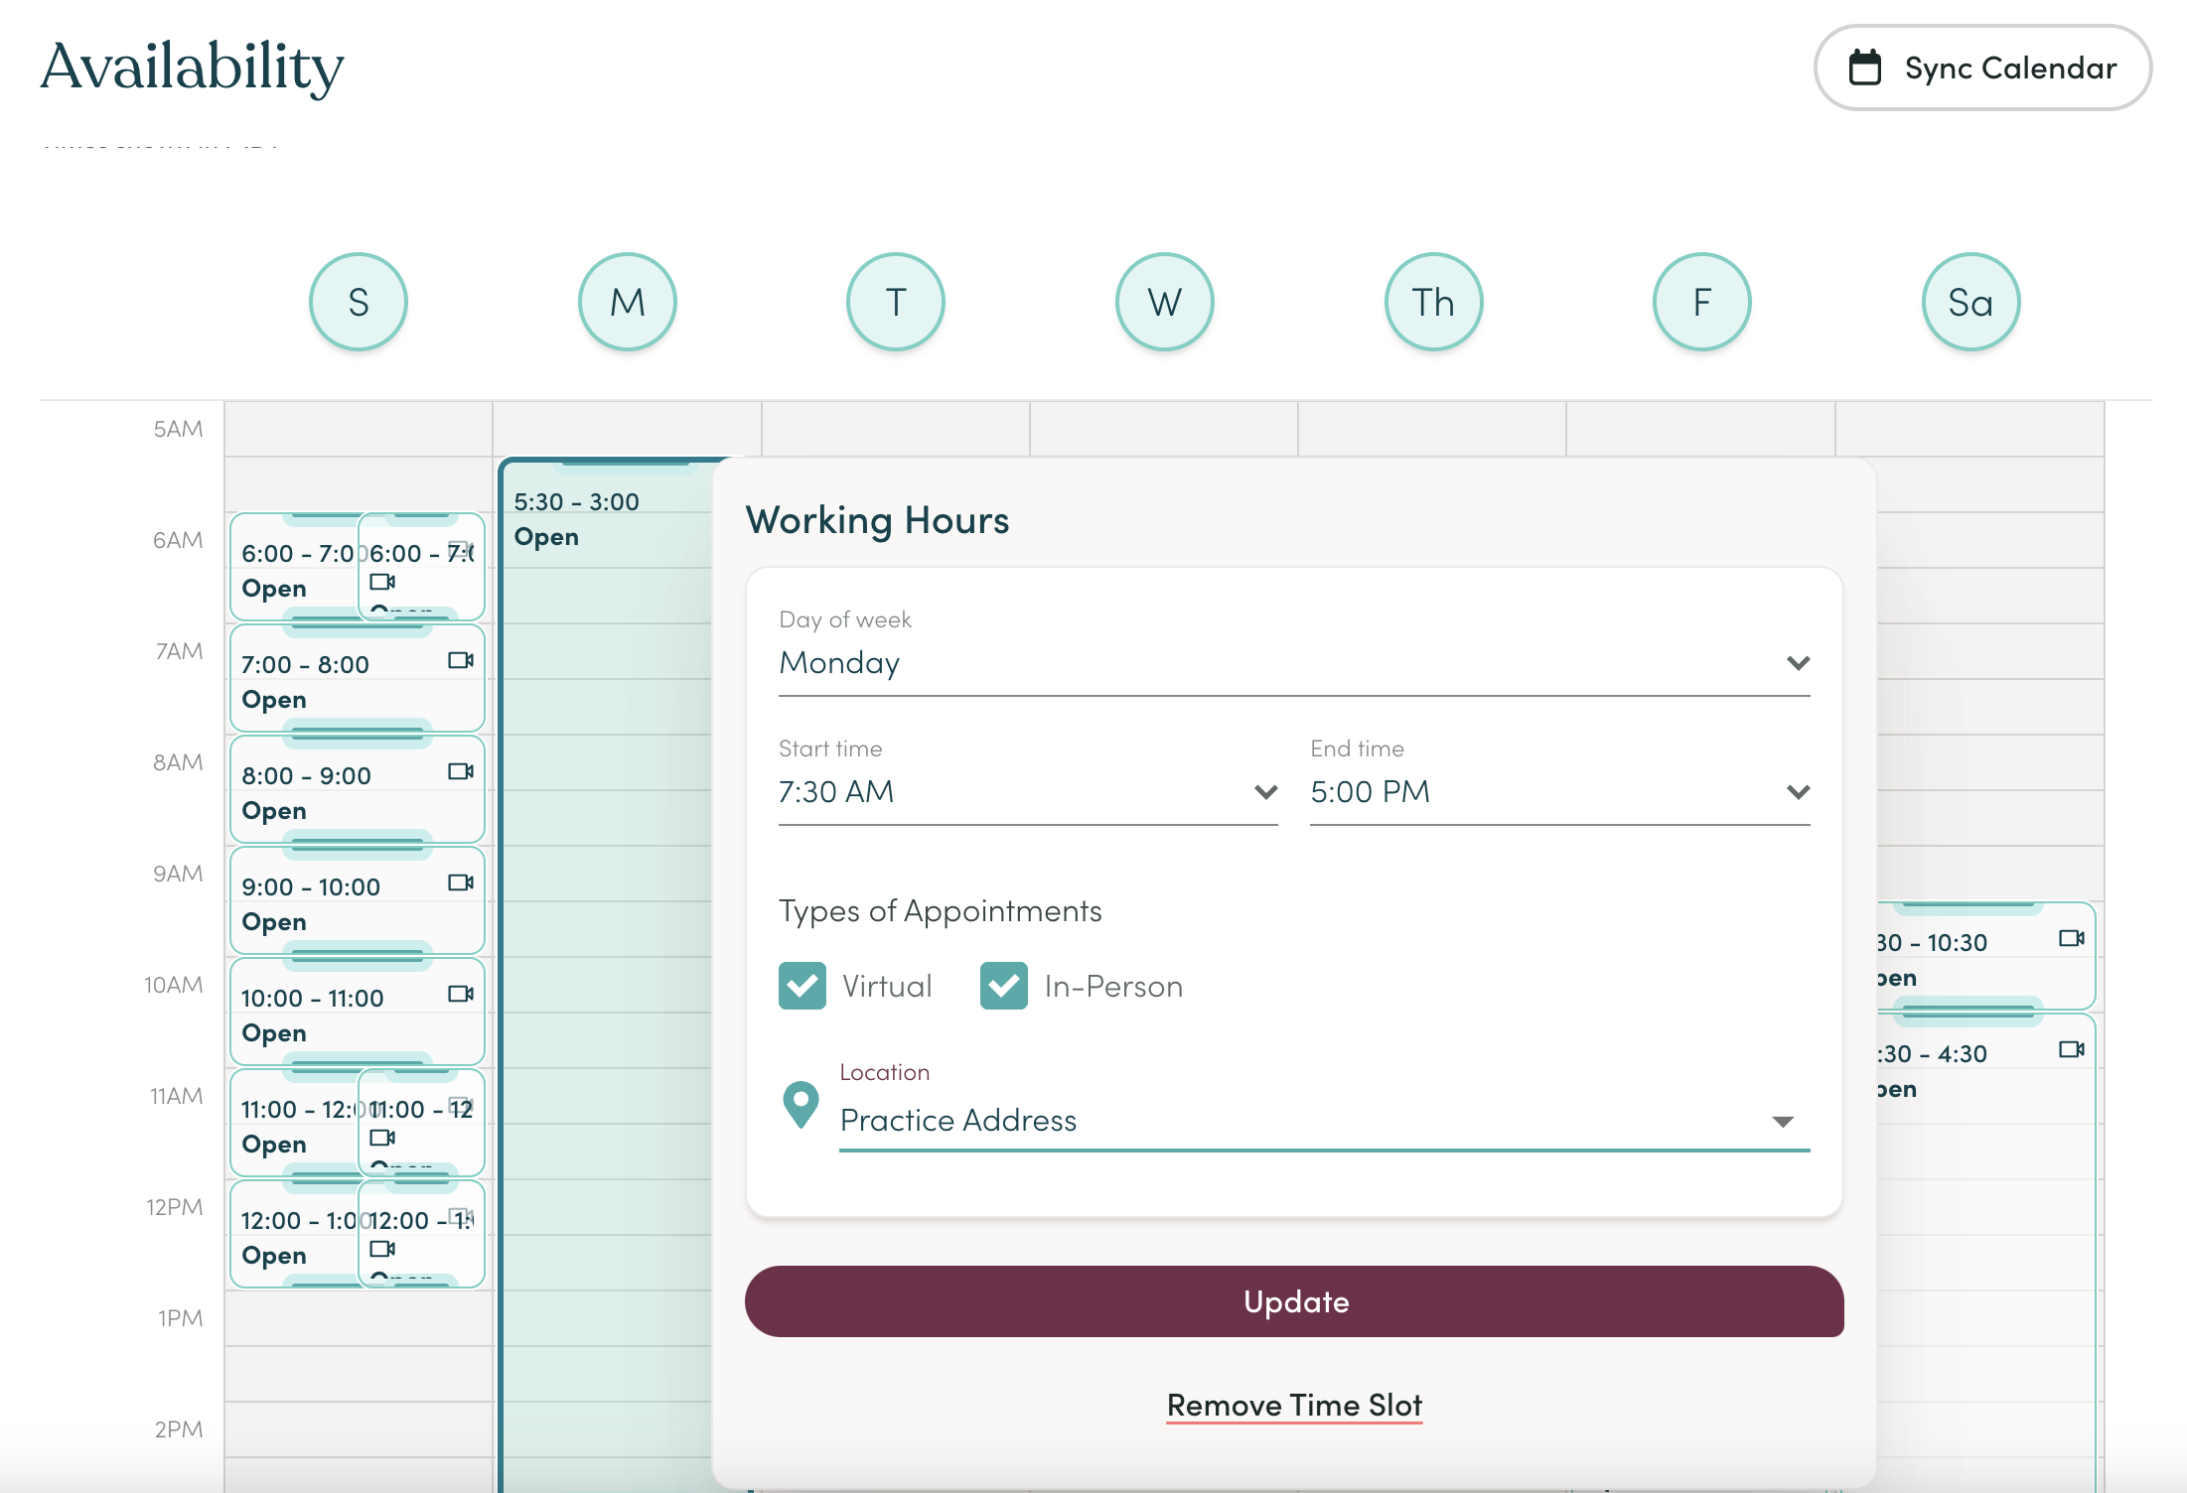This screenshot has width=2187, height=1493.
Task: Click the chevron beside Monday
Action: (1798, 663)
